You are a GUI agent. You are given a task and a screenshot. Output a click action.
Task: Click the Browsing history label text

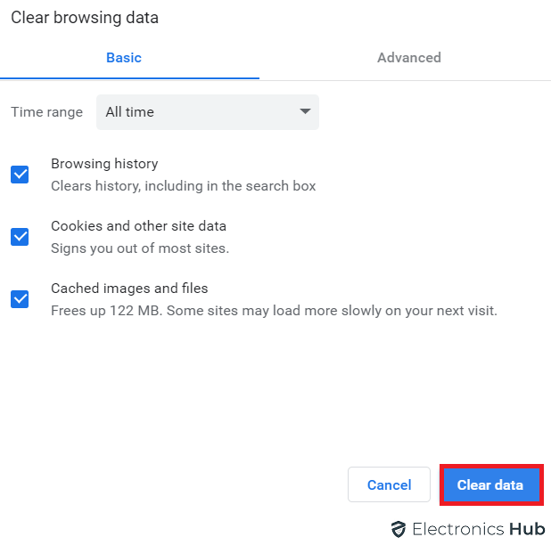point(104,164)
